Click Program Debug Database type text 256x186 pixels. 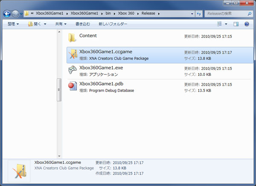point(111,91)
